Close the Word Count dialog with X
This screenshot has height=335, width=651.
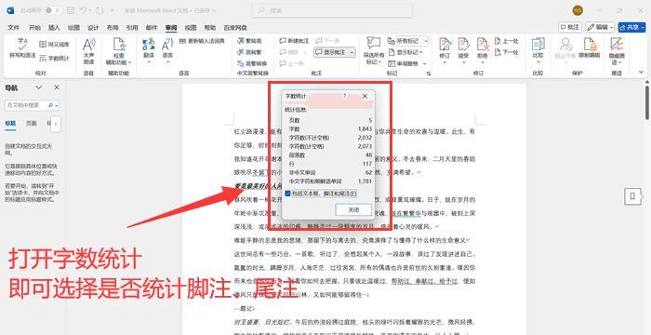[365, 96]
